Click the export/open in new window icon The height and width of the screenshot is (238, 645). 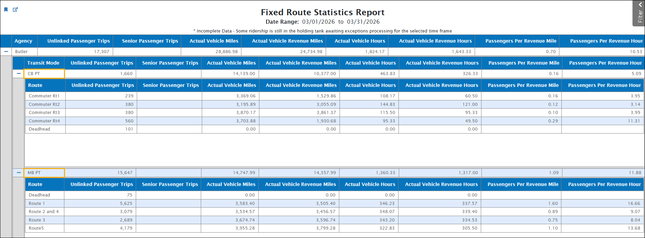15,9
